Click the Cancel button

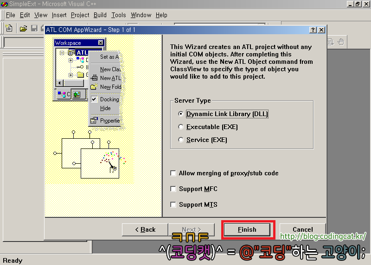[303, 229]
